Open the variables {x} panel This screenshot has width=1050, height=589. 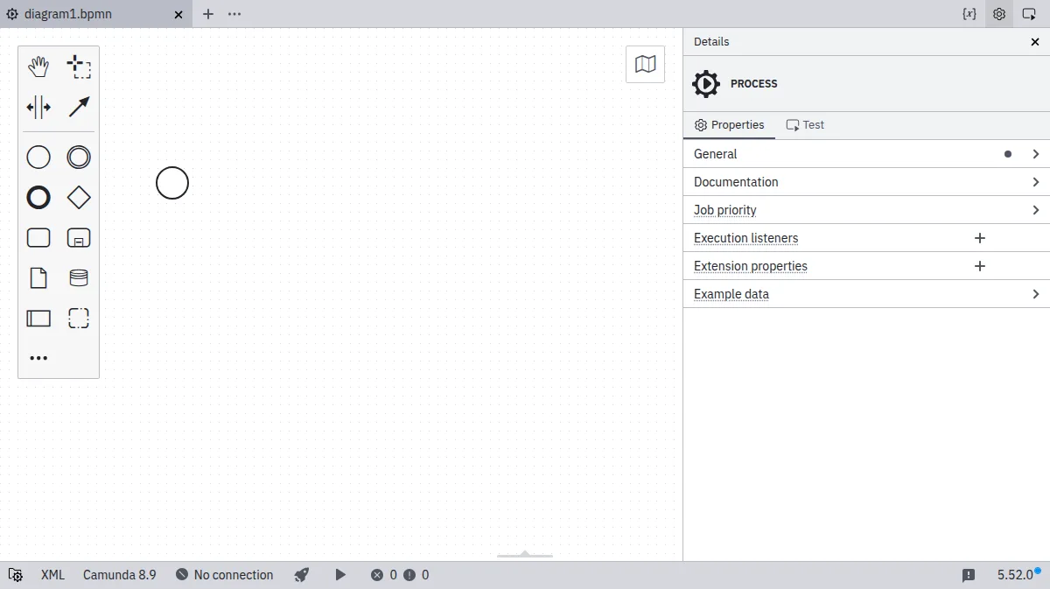969,14
